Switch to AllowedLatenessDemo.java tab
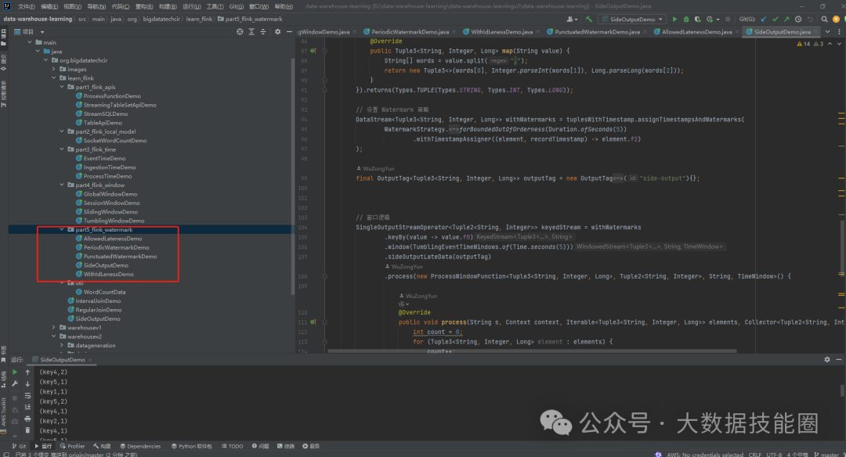Viewport: 846px width, 457px height. [x=696, y=32]
